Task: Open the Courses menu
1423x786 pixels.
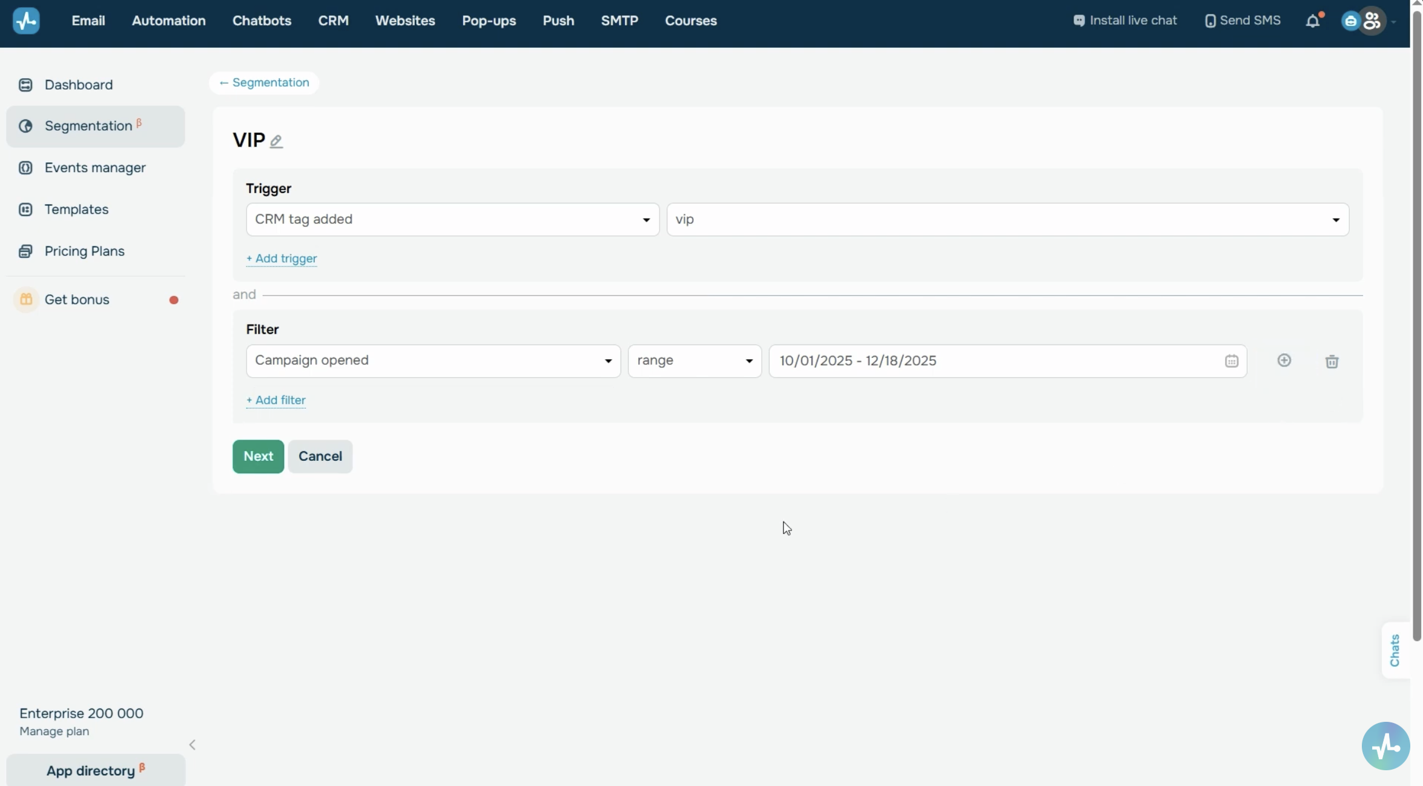Action: click(x=691, y=21)
